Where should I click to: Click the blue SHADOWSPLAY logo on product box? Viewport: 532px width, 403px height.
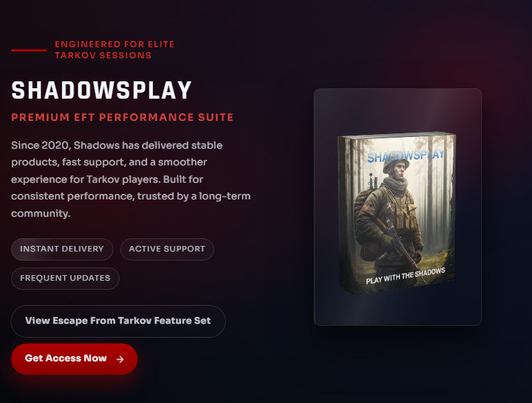(406, 156)
